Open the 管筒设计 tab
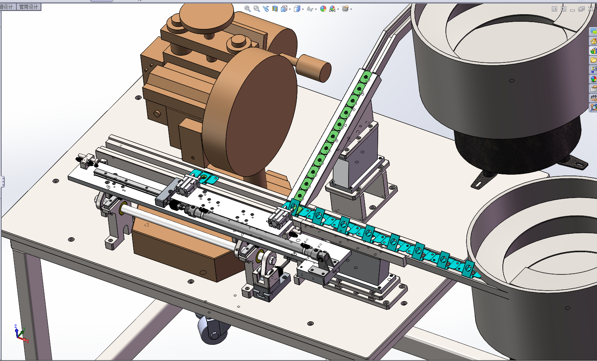 (x=29, y=7)
